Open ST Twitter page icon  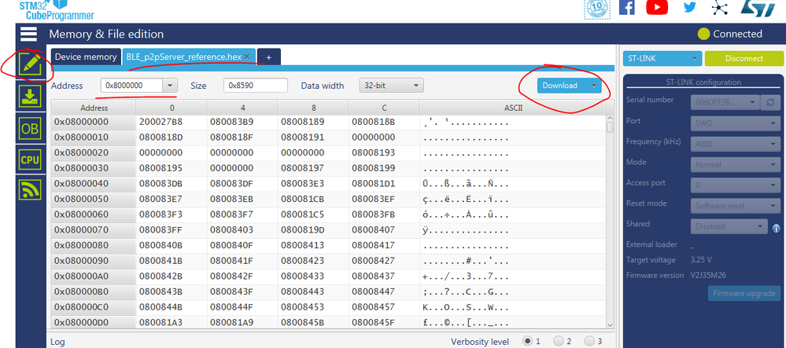690,7
